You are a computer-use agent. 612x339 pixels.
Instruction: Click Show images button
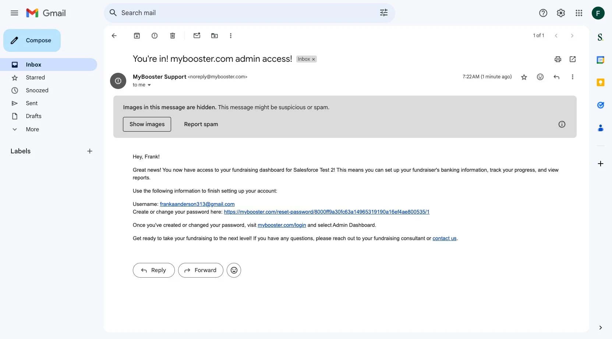[x=147, y=124]
